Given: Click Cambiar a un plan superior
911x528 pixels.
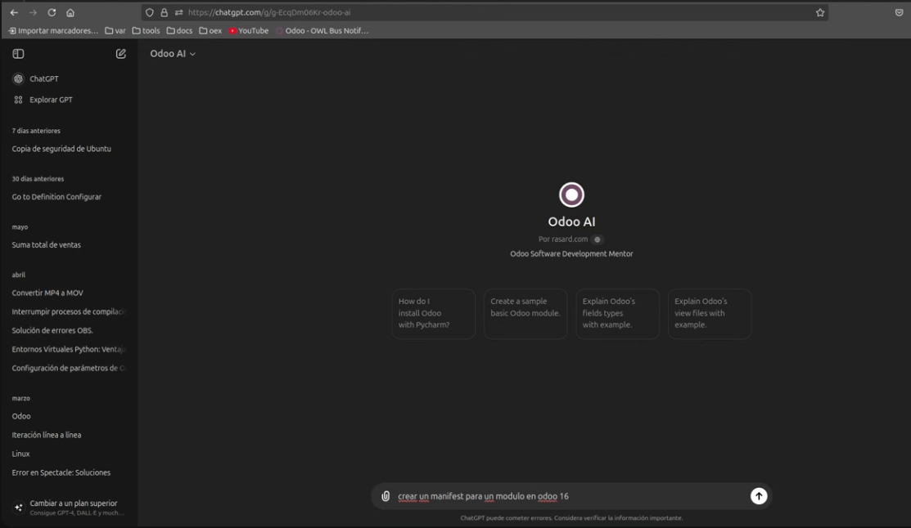Looking at the screenshot, I should [x=69, y=507].
